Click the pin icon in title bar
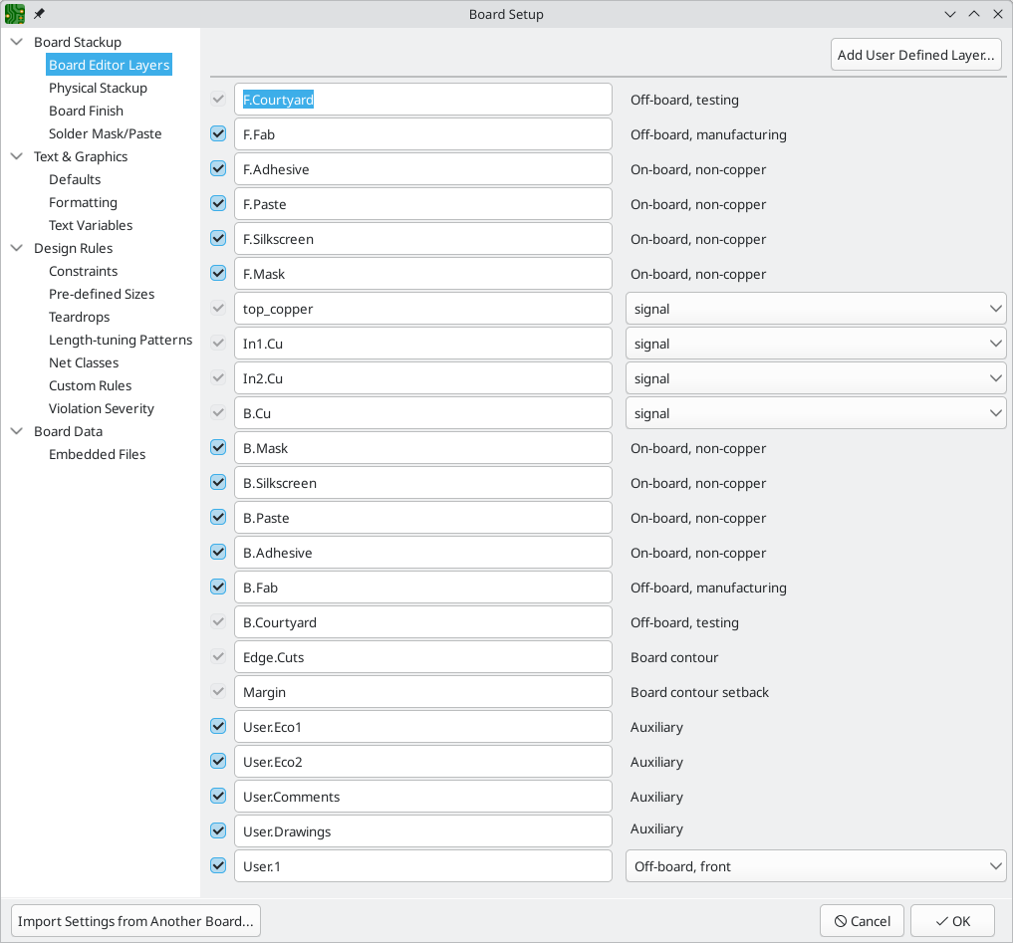Screen dimensions: 1013x943 click(x=39, y=14)
